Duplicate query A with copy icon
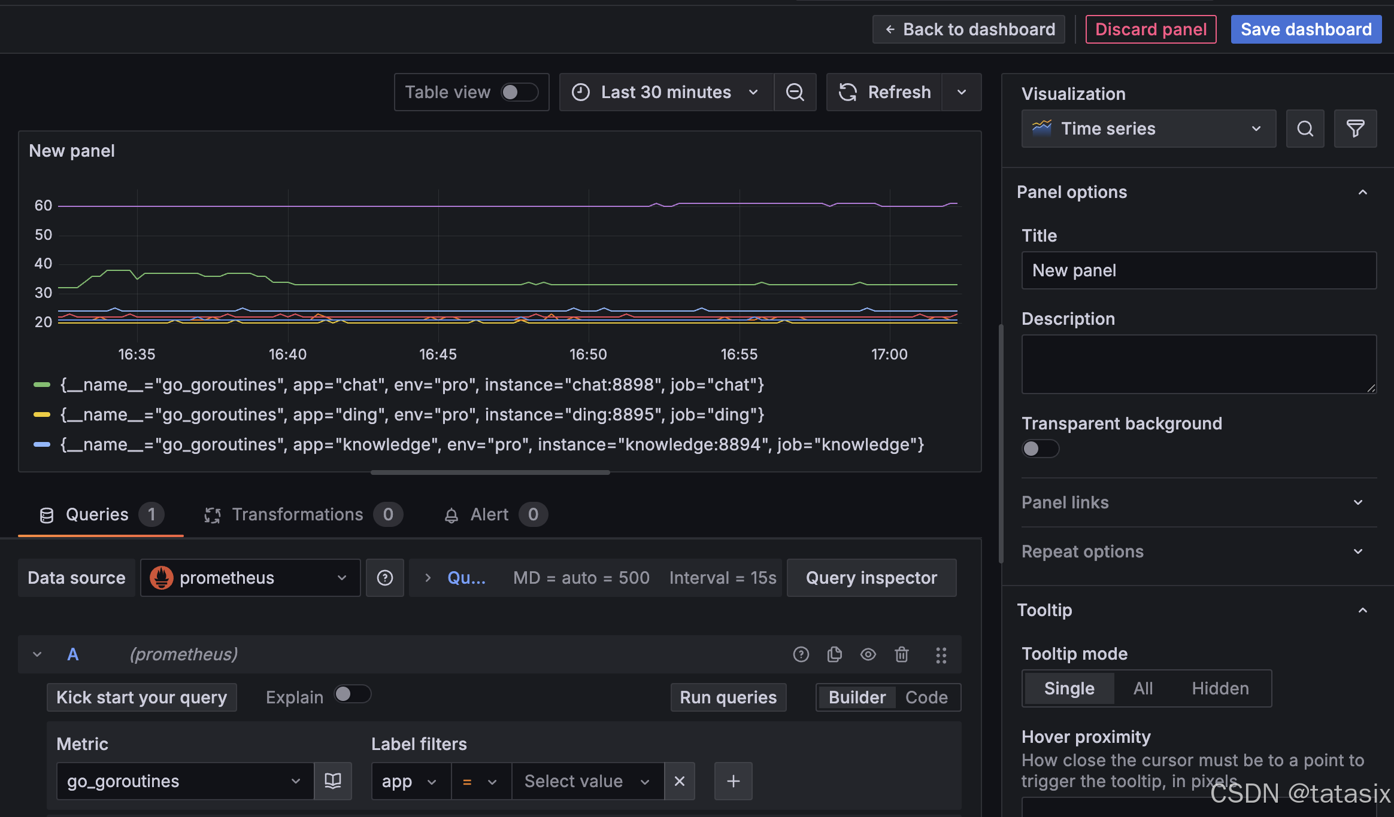This screenshot has width=1394, height=817. [834, 654]
